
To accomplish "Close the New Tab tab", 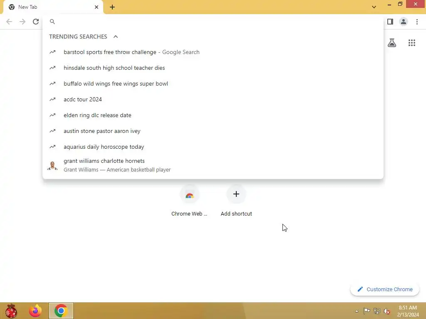I will point(97,7).
